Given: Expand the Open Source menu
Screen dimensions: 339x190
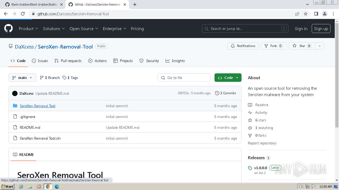Looking at the screenshot, I should [x=84, y=28].
